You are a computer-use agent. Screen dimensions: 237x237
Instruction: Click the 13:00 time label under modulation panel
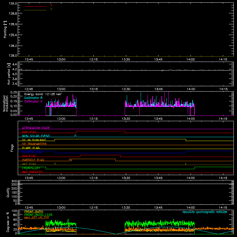point(61,119)
